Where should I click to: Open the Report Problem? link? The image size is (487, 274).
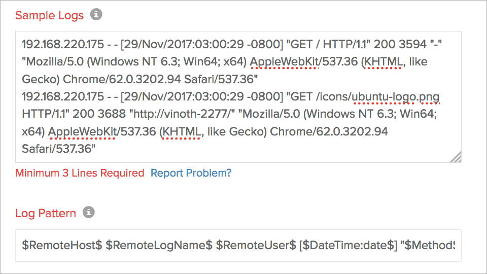tap(191, 173)
